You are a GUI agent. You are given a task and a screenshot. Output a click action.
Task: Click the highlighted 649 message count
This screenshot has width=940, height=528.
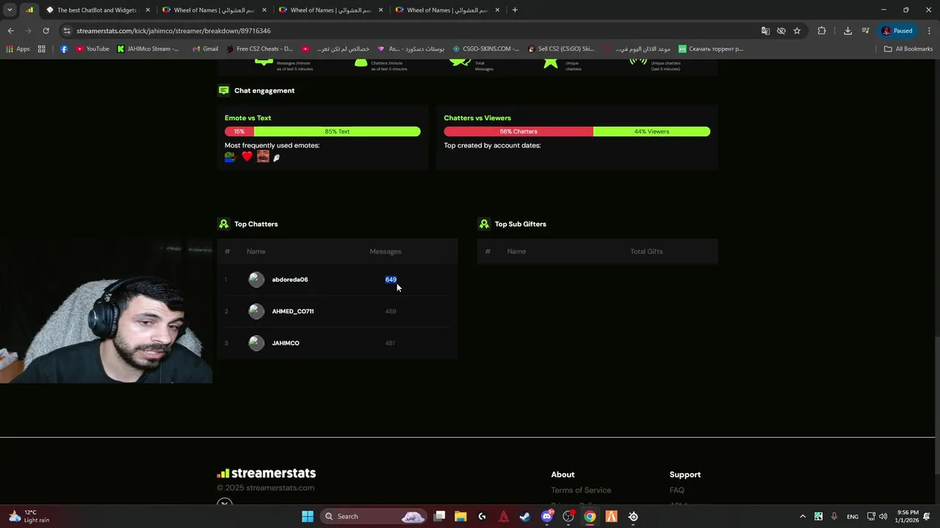point(391,279)
